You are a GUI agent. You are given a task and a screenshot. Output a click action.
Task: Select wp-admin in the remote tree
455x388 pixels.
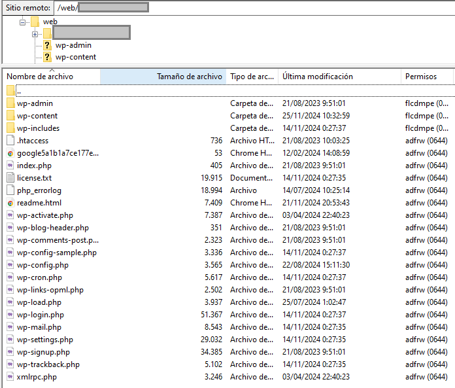pyautogui.click(x=73, y=45)
